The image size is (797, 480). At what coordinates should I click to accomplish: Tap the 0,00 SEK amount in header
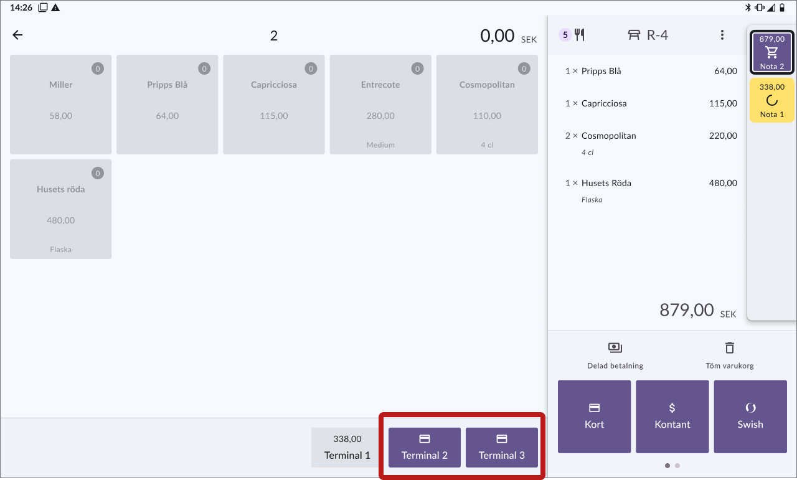(x=508, y=36)
